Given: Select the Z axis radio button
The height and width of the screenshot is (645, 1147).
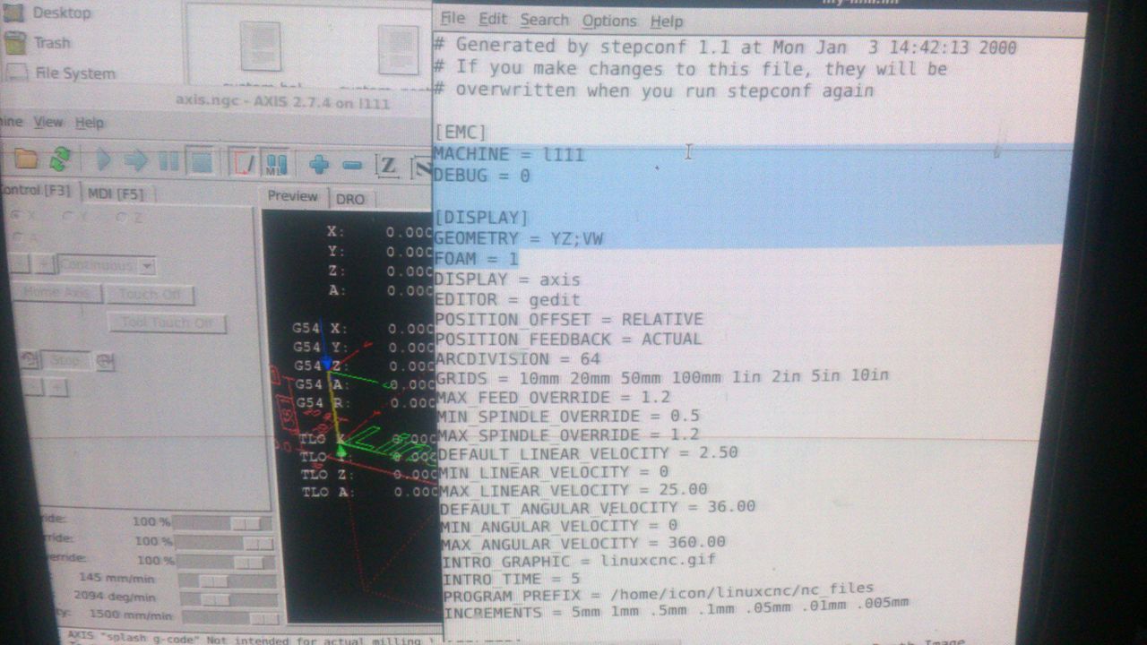Looking at the screenshot, I should click(x=127, y=217).
